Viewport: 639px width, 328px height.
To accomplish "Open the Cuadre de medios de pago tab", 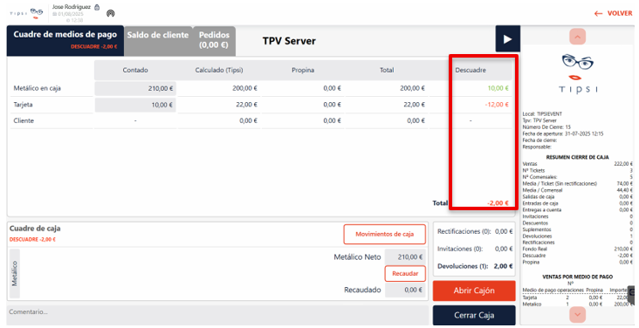I will tap(65, 40).
